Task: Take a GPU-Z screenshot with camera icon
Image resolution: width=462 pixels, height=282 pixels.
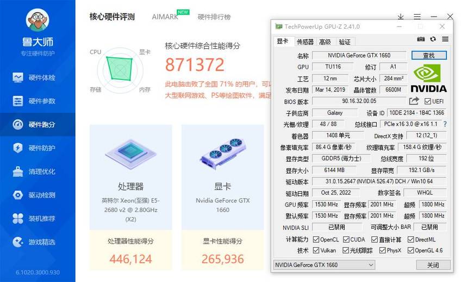Action: click(x=421, y=39)
